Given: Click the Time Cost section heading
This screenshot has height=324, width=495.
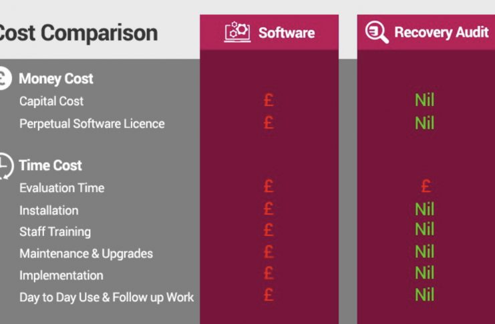Looking at the screenshot, I should [51, 165].
